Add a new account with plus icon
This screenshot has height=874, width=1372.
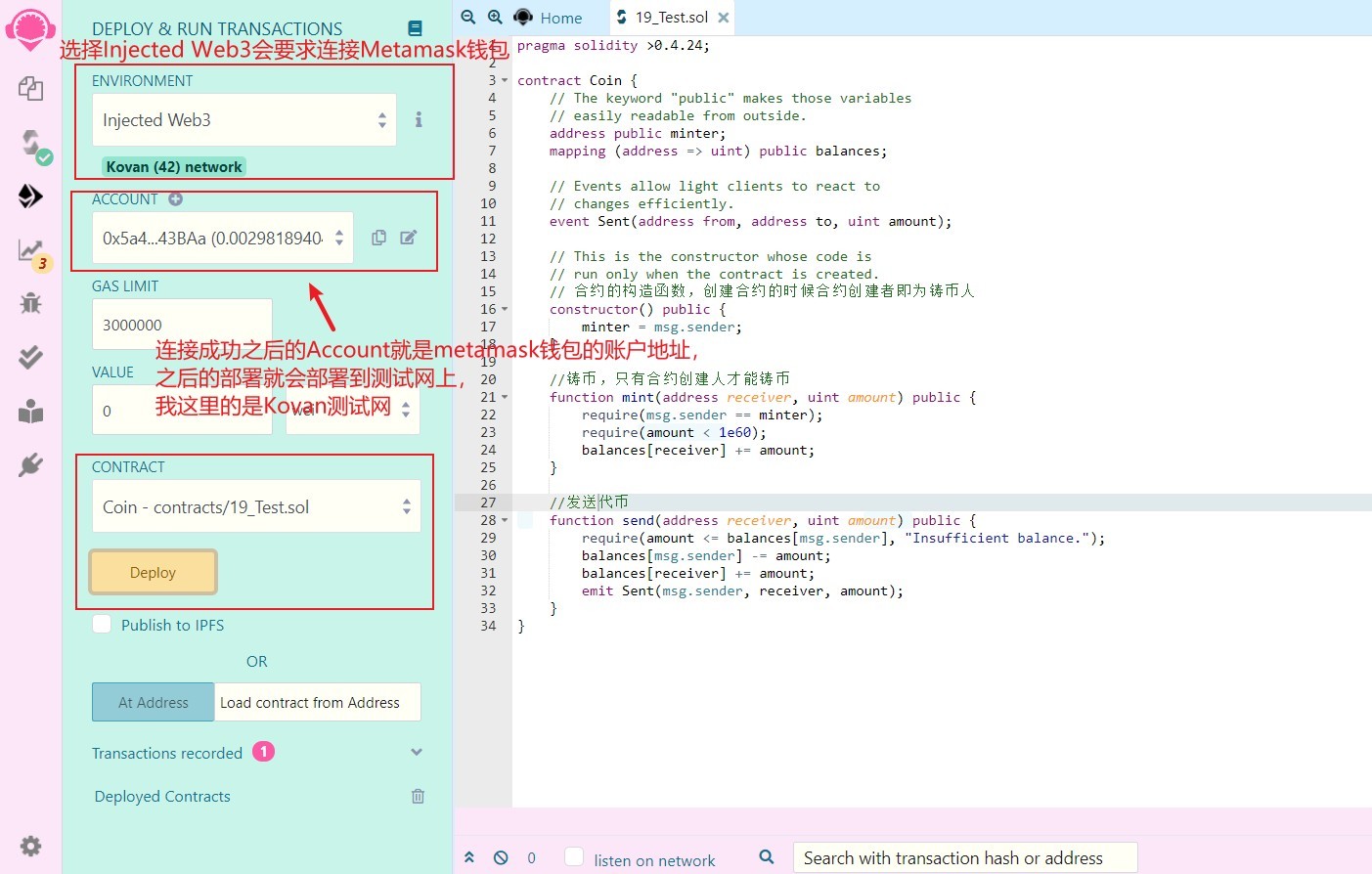175,198
